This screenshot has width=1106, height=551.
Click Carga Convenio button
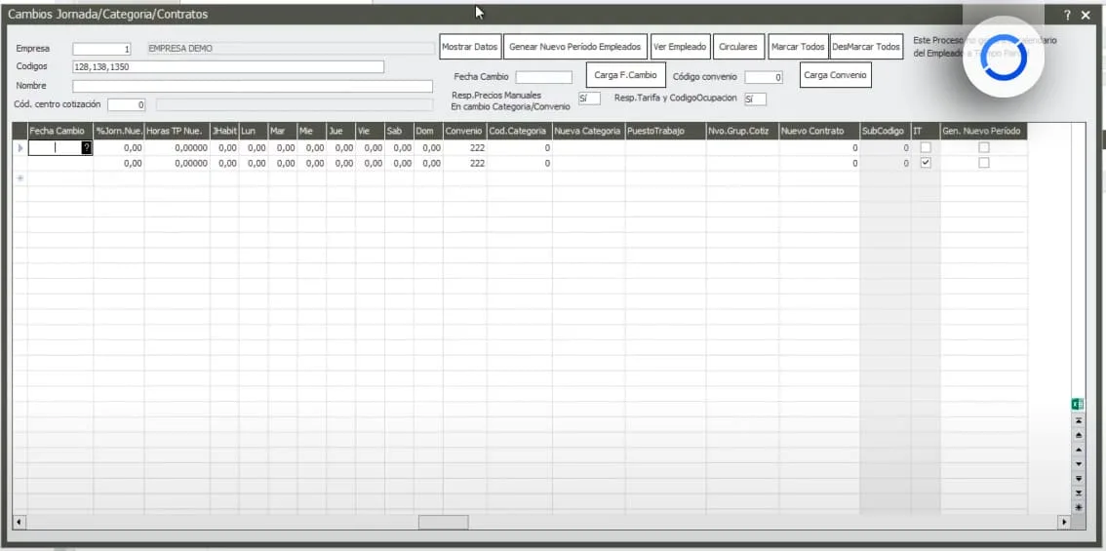pos(835,75)
